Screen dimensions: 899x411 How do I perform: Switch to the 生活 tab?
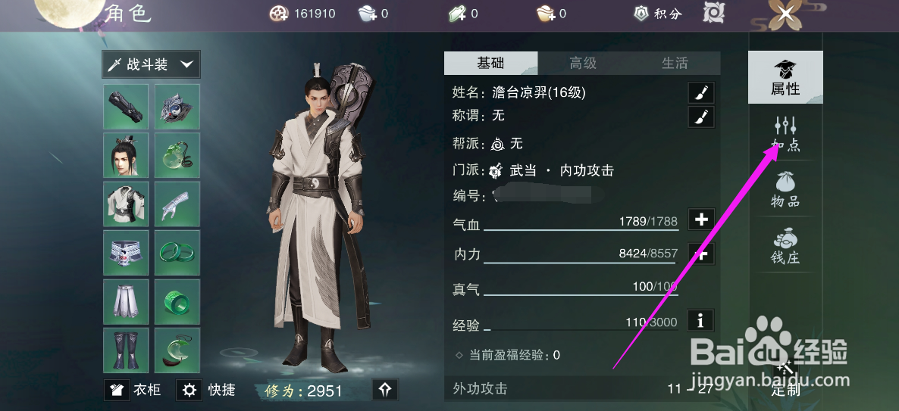(675, 63)
